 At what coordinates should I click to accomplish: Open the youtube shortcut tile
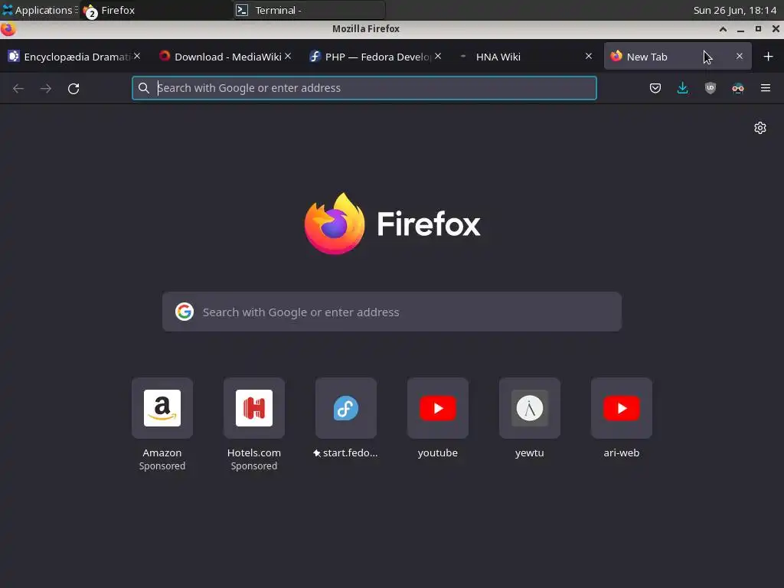point(438,408)
